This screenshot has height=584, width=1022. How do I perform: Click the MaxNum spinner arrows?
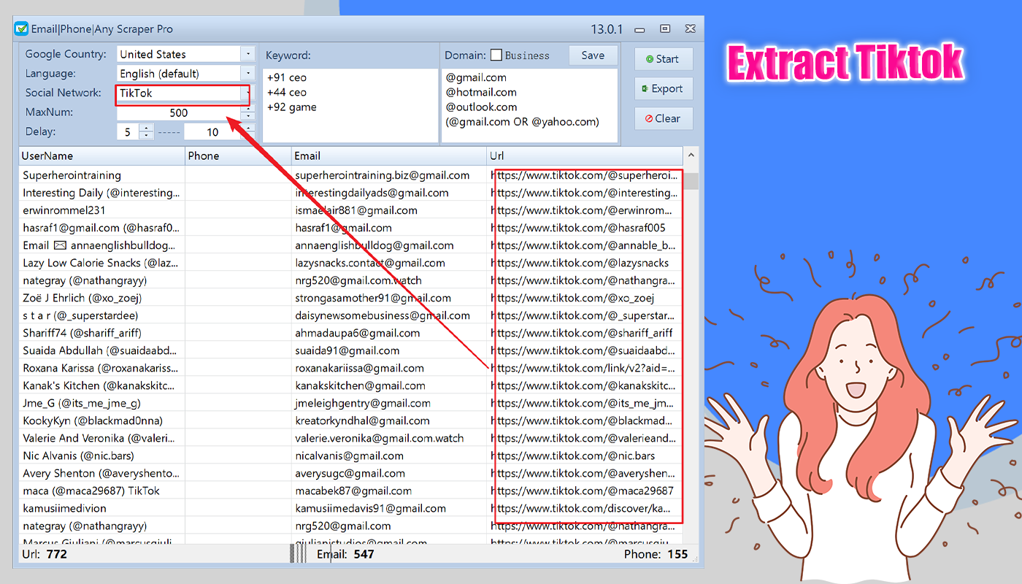pyautogui.click(x=248, y=112)
